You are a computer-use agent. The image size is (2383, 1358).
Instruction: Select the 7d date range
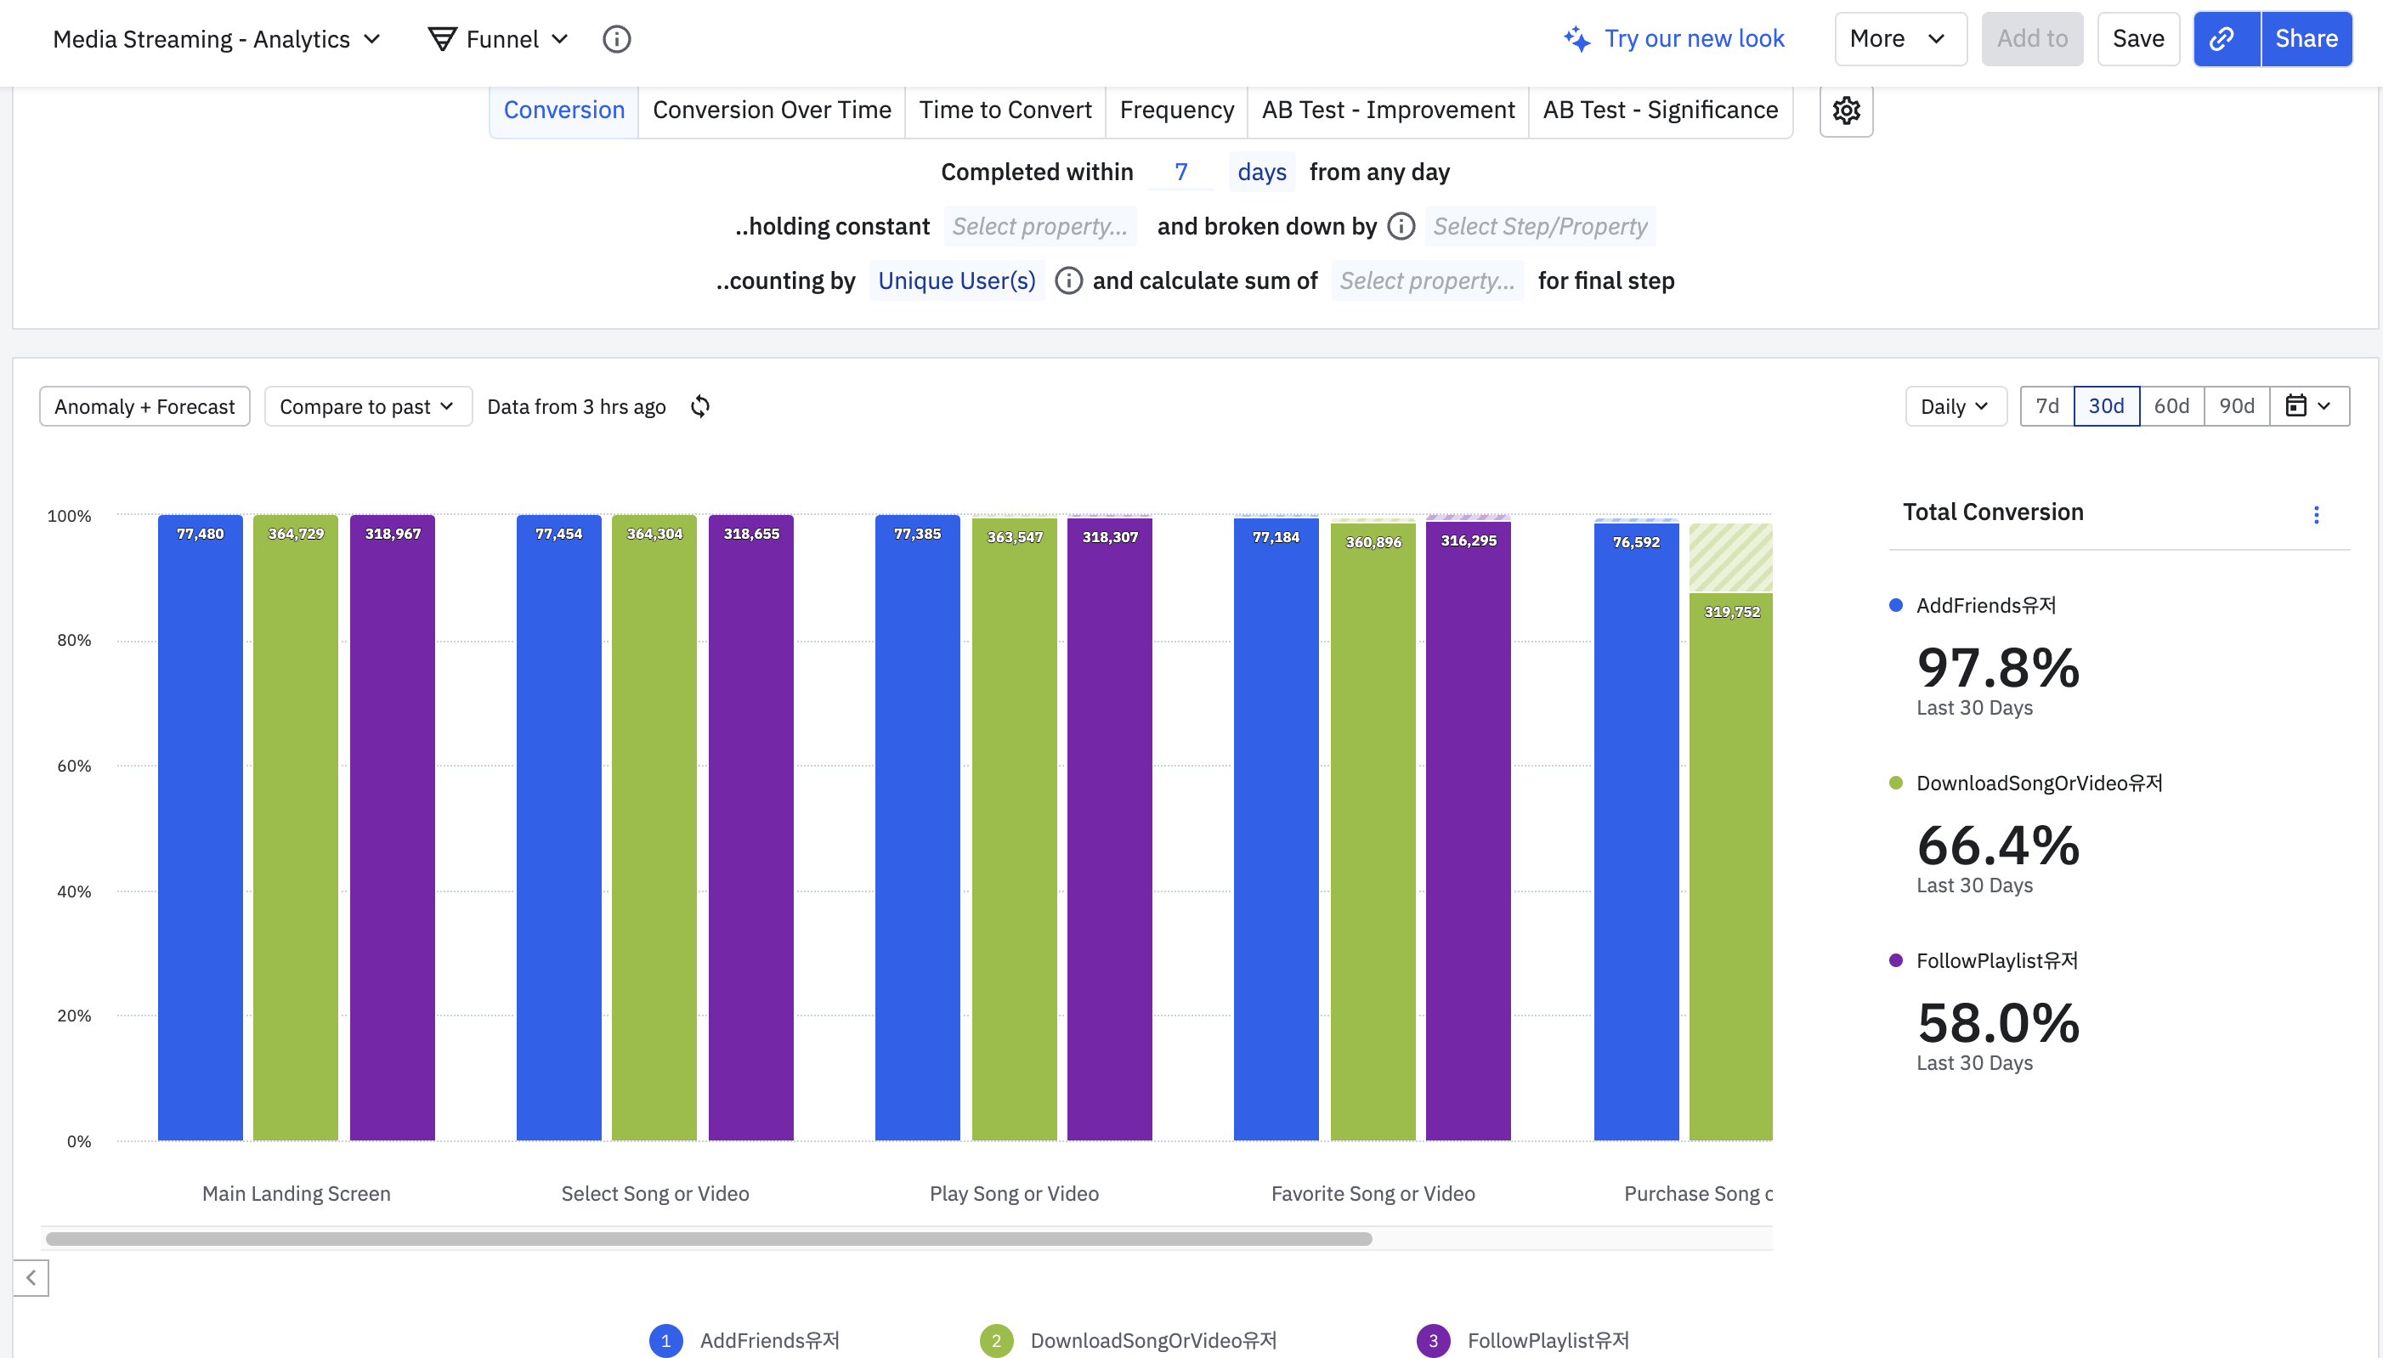(2046, 407)
